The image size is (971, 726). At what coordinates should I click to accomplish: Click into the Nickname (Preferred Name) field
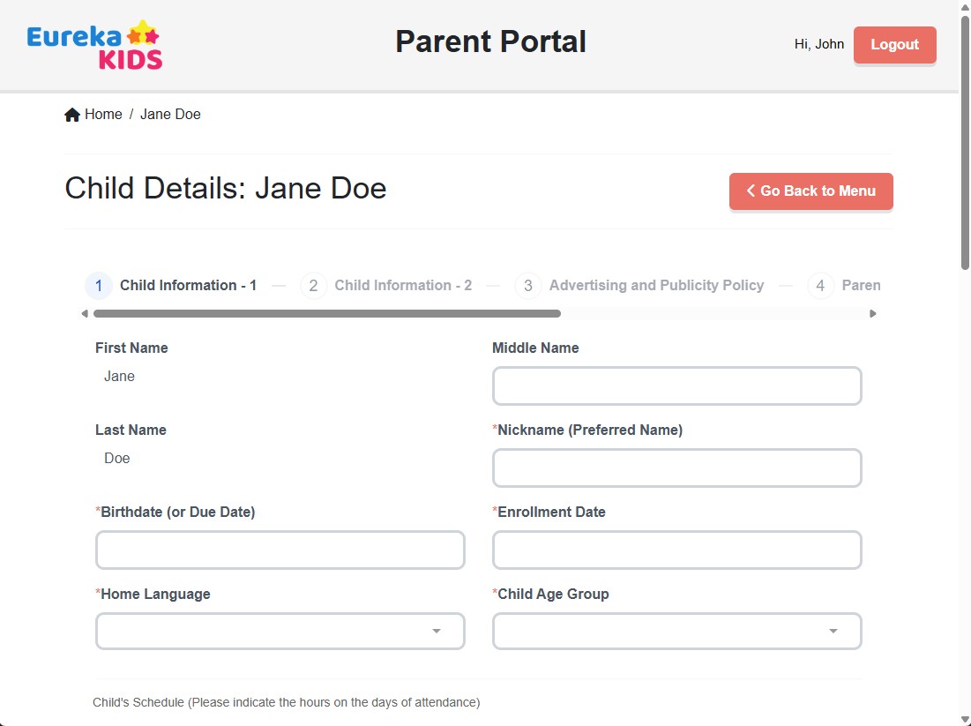coord(676,468)
